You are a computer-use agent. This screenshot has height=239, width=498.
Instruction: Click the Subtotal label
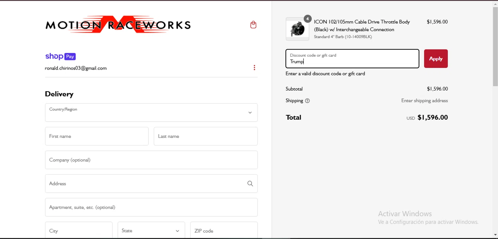pyautogui.click(x=294, y=89)
